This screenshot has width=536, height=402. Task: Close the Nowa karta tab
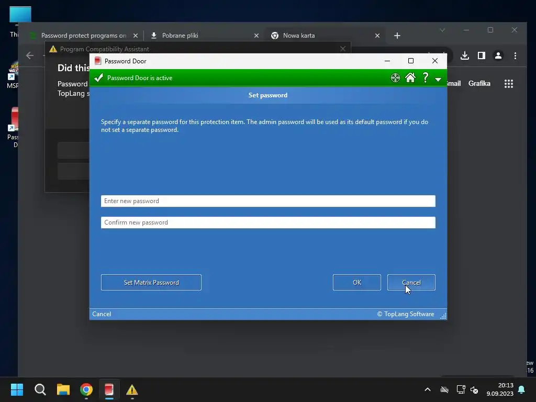pyautogui.click(x=377, y=36)
